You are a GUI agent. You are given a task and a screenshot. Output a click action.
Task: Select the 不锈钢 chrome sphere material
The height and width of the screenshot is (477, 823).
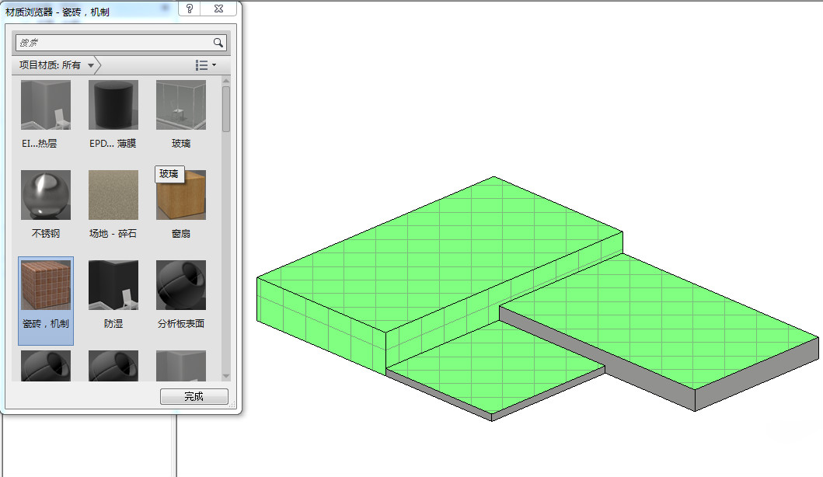point(45,195)
